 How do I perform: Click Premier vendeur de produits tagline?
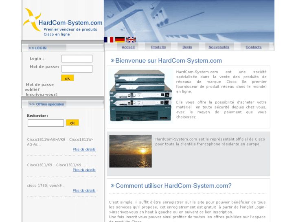(70, 32)
